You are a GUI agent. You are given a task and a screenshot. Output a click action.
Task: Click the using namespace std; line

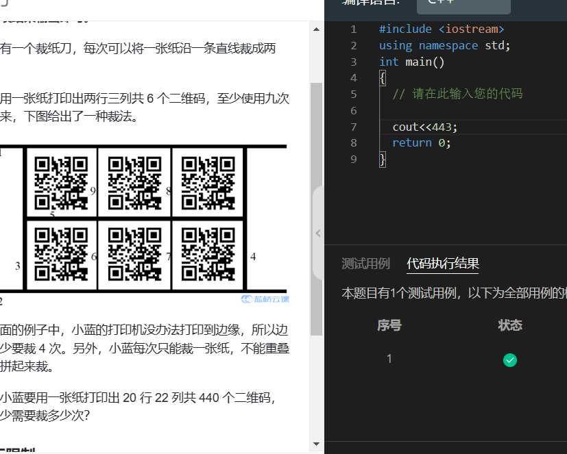point(444,45)
